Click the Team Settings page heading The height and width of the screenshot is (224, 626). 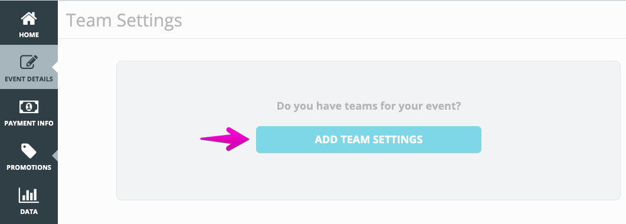[x=124, y=20]
